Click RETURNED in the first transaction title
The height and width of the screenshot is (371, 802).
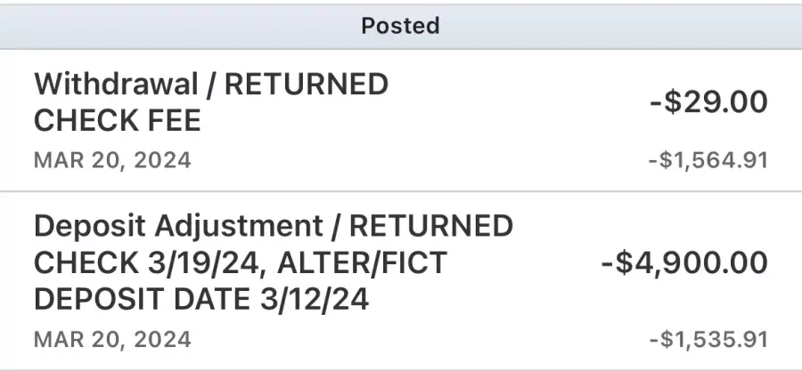(x=307, y=85)
